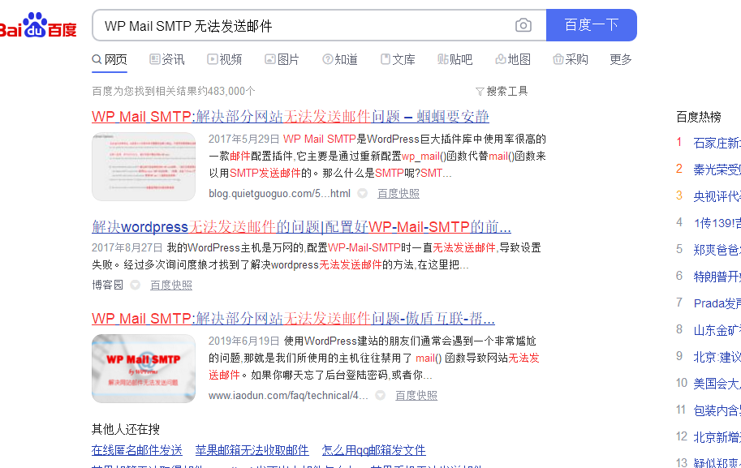Click the shopping icon beside 采购
The width and height of the screenshot is (741, 468).
[x=556, y=58]
